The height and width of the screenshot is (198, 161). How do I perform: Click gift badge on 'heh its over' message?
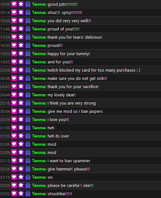pos(28,136)
